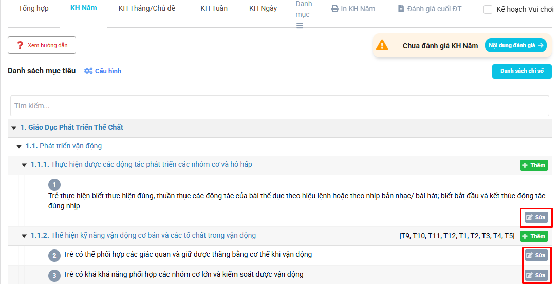Click the gears icon next to Cấu hình
559x288 pixels.
point(88,71)
